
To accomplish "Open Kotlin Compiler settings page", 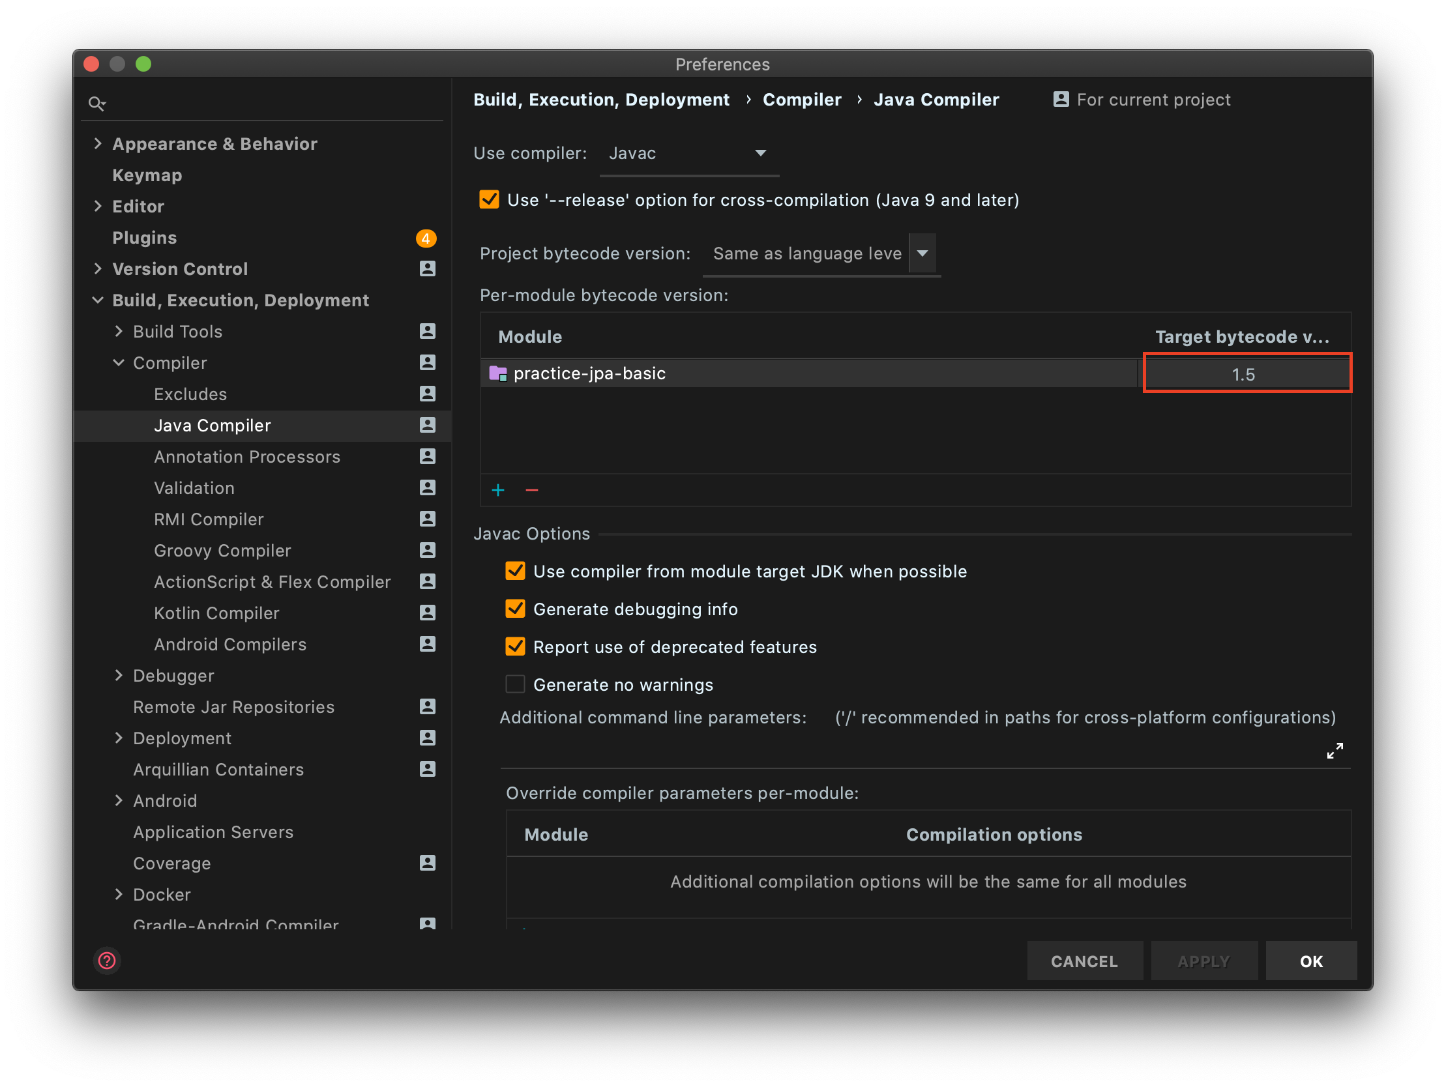I will pos(216,613).
